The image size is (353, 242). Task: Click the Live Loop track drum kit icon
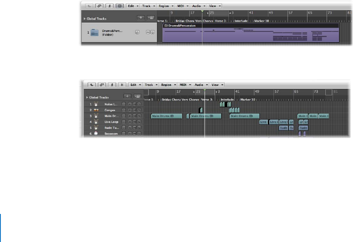pos(96,122)
